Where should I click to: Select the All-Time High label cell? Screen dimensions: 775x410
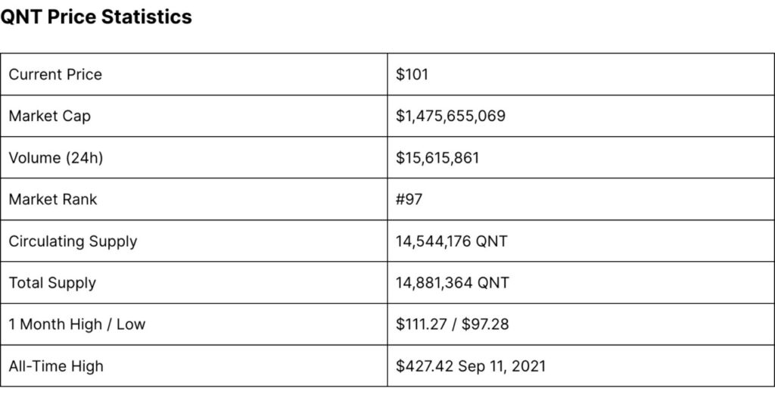(x=56, y=366)
